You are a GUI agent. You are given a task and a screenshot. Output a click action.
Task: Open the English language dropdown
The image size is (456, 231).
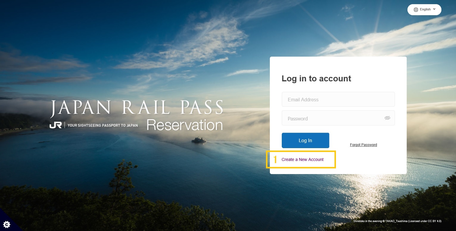(x=424, y=10)
